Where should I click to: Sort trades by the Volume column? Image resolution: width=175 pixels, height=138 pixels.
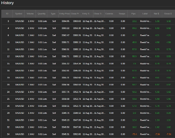tap(30, 13)
